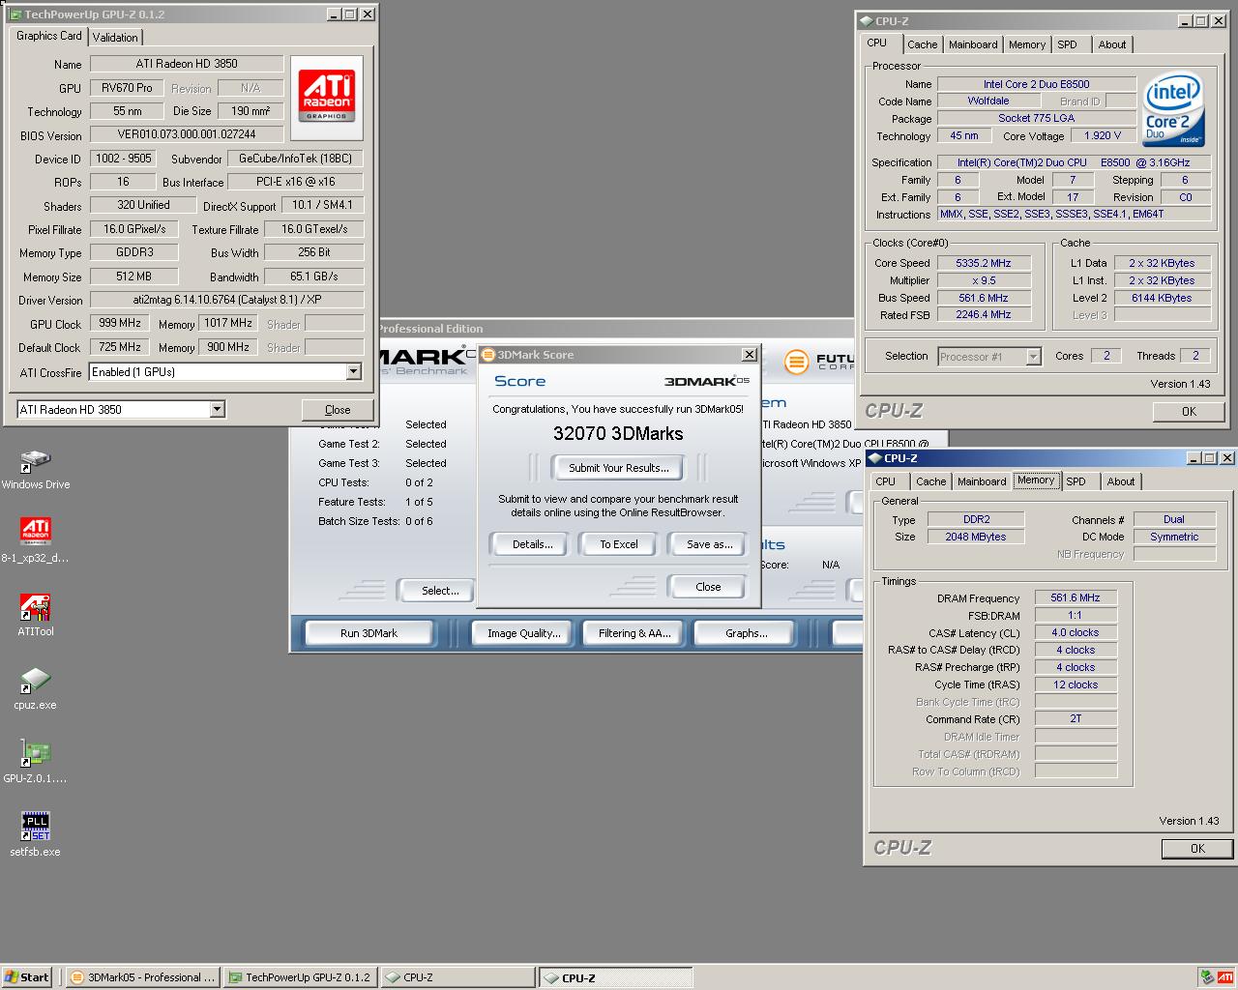Switch to the Validation tab in GPU-Z

click(115, 37)
